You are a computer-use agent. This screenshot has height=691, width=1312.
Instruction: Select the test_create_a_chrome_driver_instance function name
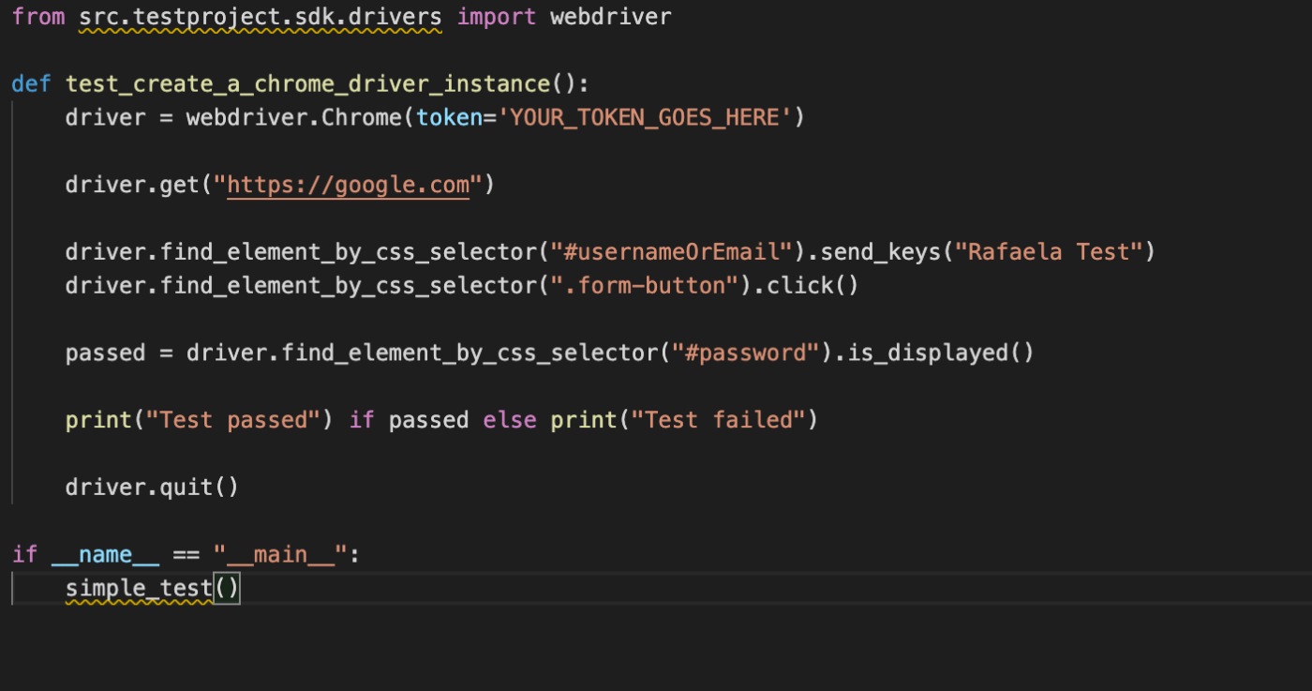(x=308, y=83)
